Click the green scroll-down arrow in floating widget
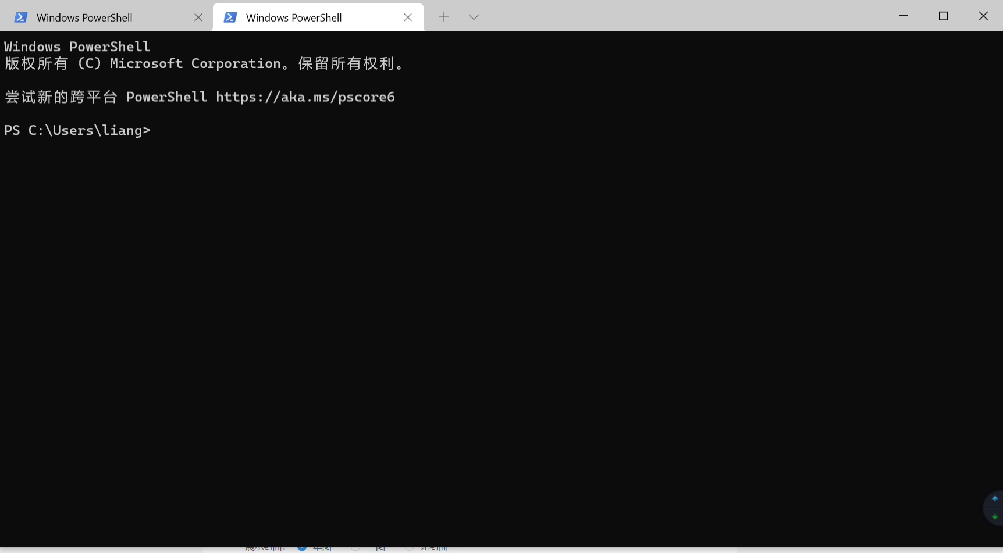The width and height of the screenshot is (1003, 553). point(996,515)
